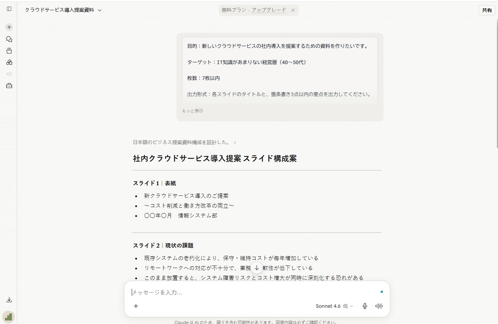Open the chat title クラウドサービス導入提案資料 dropdown

[63, 10]
